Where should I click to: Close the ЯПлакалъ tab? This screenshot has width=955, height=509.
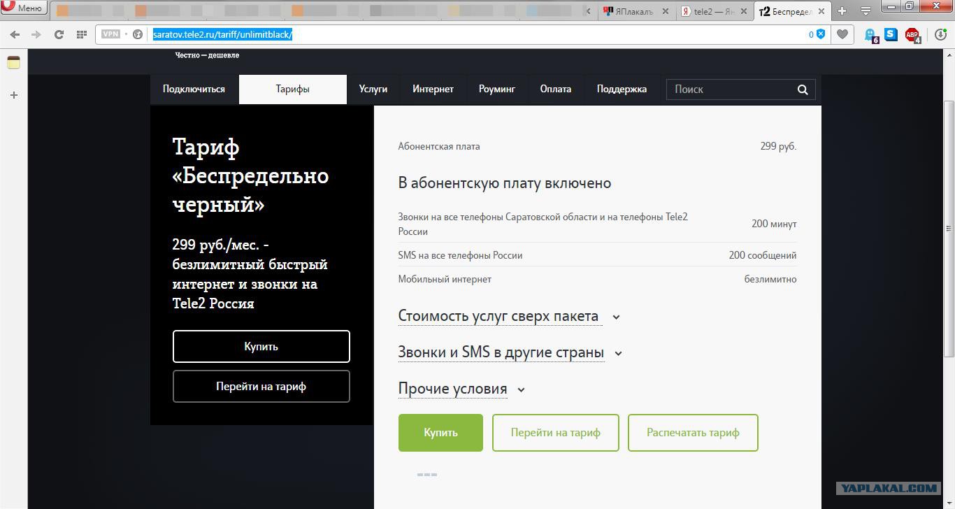click(x=666, y=11)
